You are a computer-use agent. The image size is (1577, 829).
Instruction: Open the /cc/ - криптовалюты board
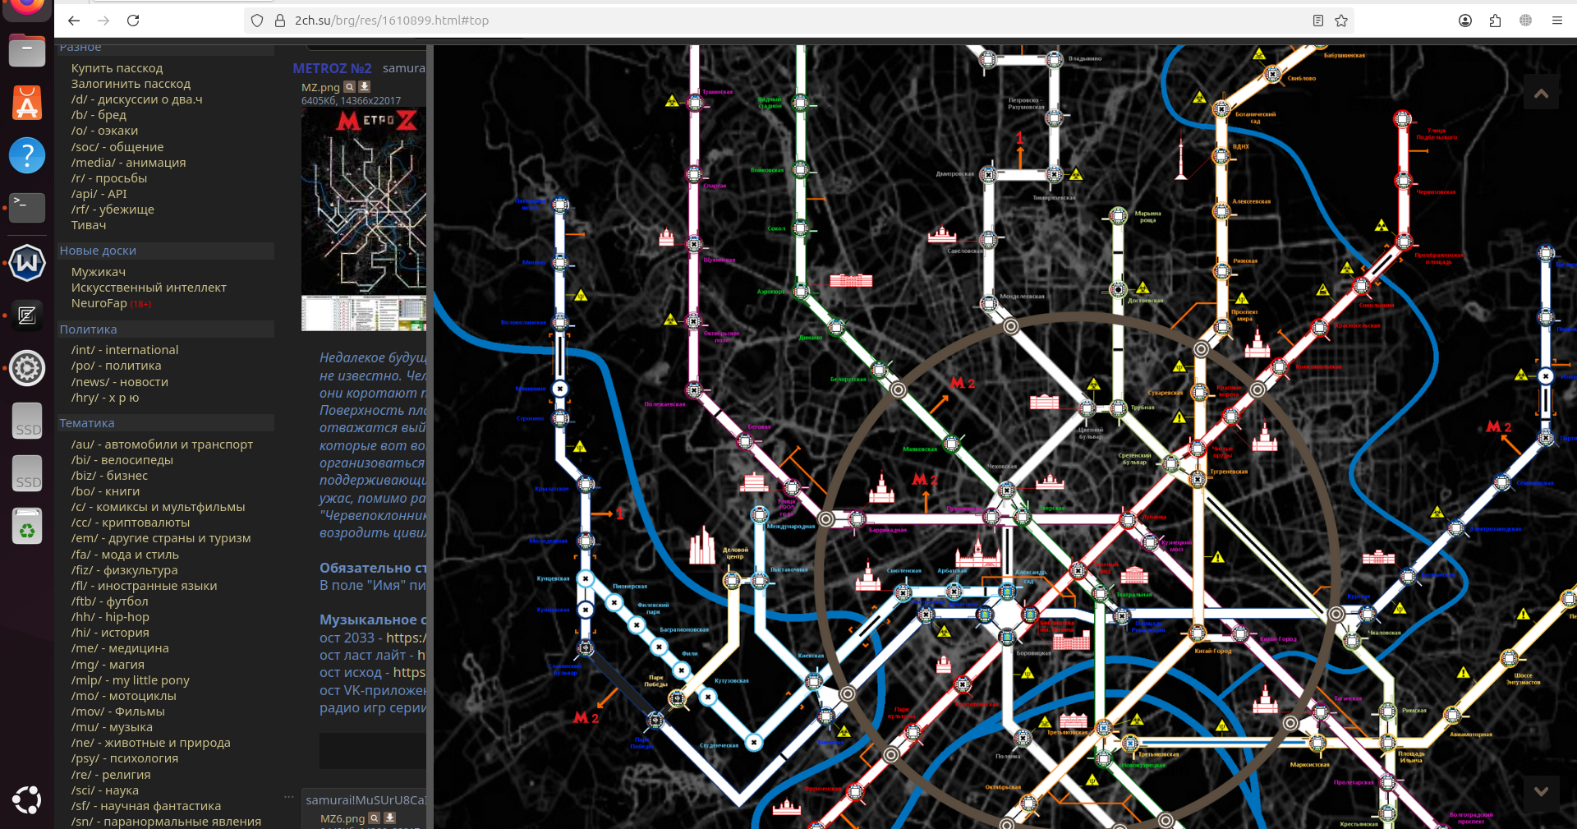pos(131,523)
